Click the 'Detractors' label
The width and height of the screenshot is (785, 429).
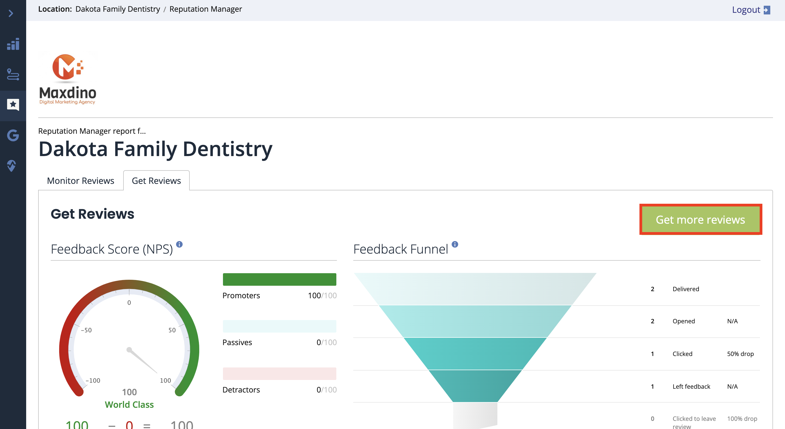(x=241, y=390)
